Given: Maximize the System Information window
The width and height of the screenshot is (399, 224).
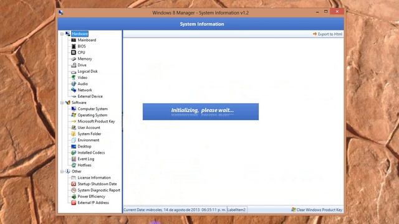Looking at the screenshot, I should (x=325, y=12).
